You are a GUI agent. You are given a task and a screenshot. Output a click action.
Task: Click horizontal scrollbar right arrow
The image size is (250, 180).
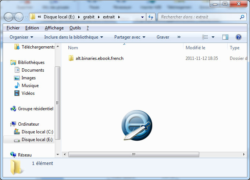244,154
